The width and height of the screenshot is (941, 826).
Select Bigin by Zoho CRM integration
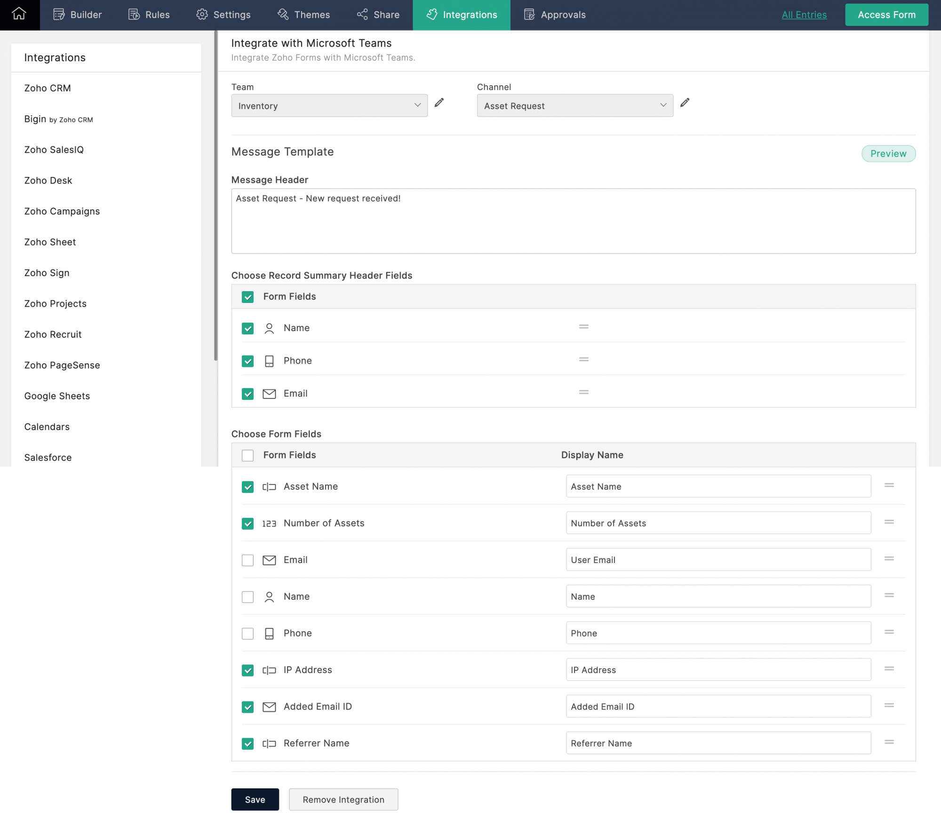click(x=58, y=119)
